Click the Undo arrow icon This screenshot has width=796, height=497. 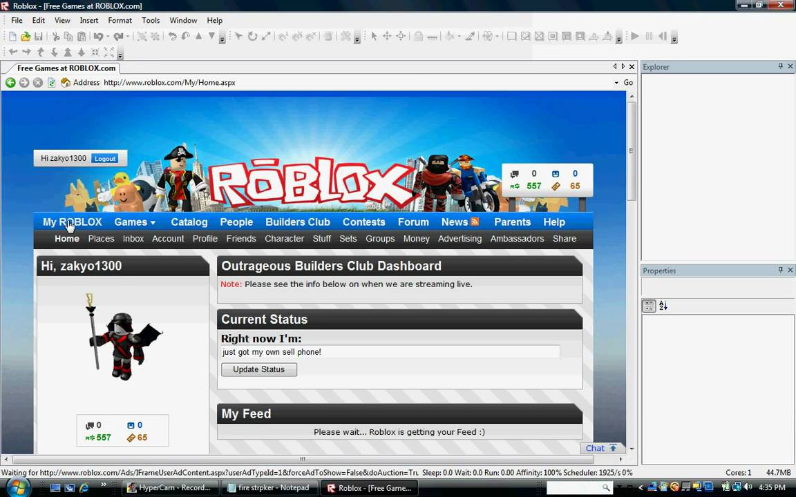point(99,37)
